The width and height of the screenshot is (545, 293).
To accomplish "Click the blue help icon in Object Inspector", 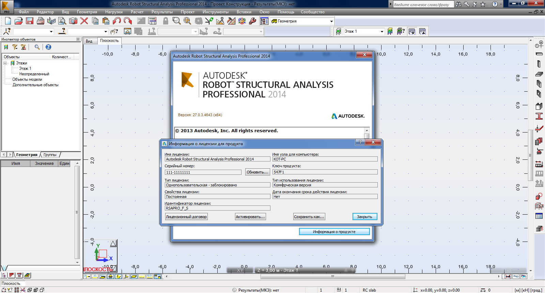I will (x=48, y=47).
